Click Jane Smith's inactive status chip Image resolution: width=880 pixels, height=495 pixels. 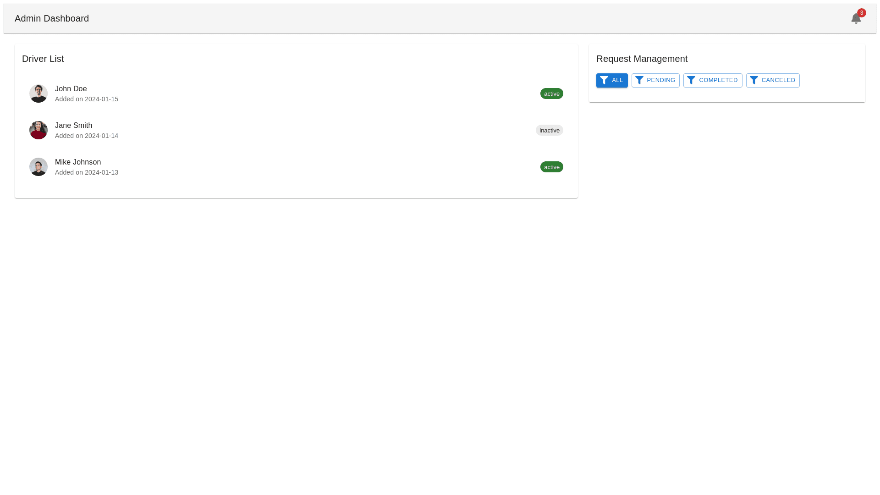coord(549,130)
